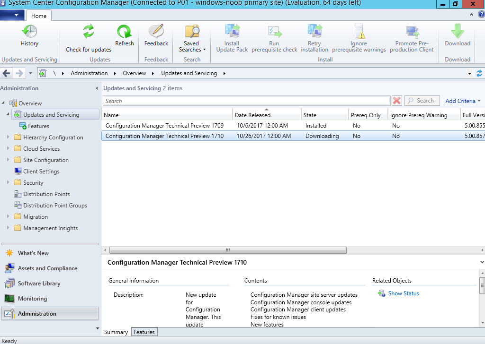Expand the Site Configuration folder
485x344 pixels.
(x=8, y=160)
